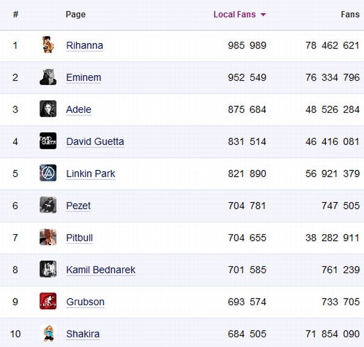Open the Shakira page link
This screenshot has width=364, height=347.
(83, 334)
